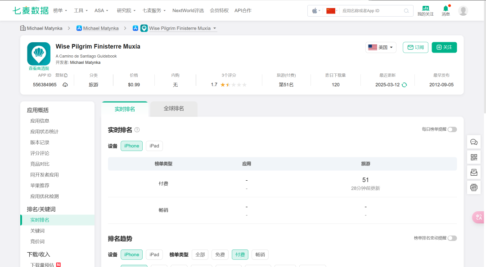Switch to 全球排名 tab
Image resolution: width=486 pixels, height=267 pixels.
click(174, 109)
